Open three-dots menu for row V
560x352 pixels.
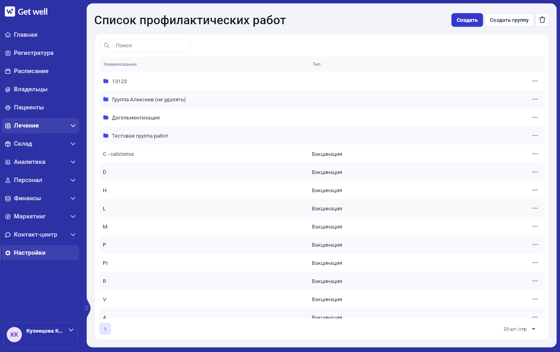pos(535,299)
